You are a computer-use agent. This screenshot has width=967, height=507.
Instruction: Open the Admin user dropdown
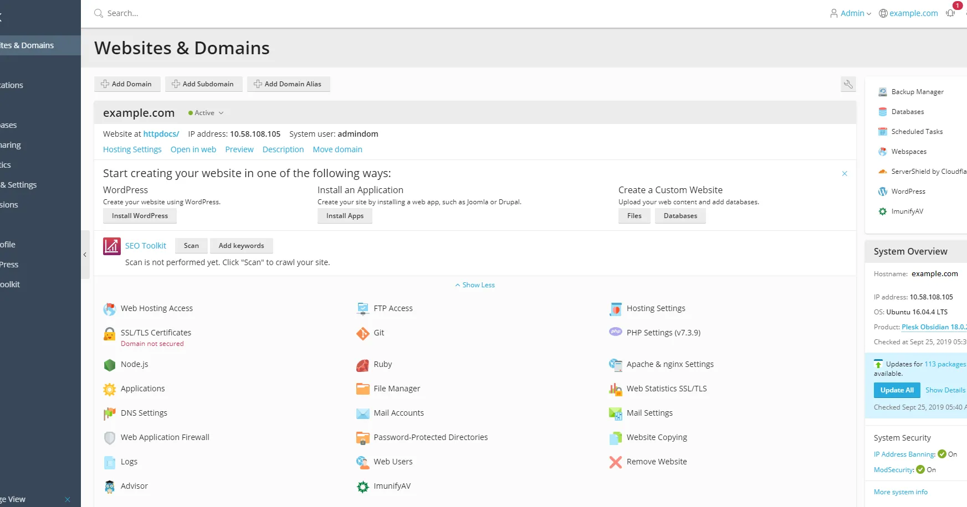pos(851,13)
